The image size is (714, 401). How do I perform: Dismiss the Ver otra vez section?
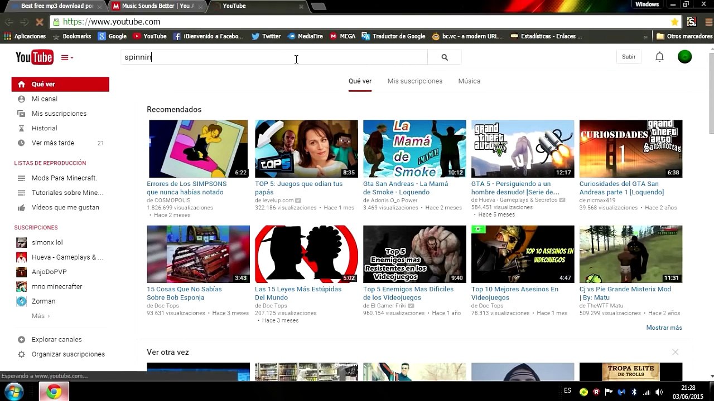pyautogui.click(x=675, y=352)
